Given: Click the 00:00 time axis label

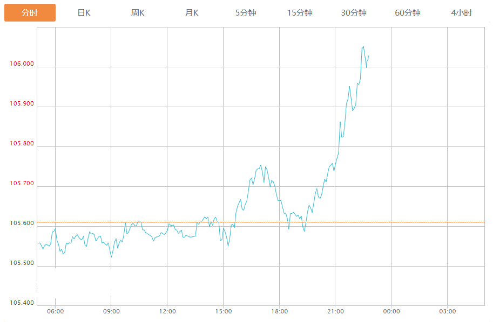Looking at the screenshot, I should (x=391, y=312).
